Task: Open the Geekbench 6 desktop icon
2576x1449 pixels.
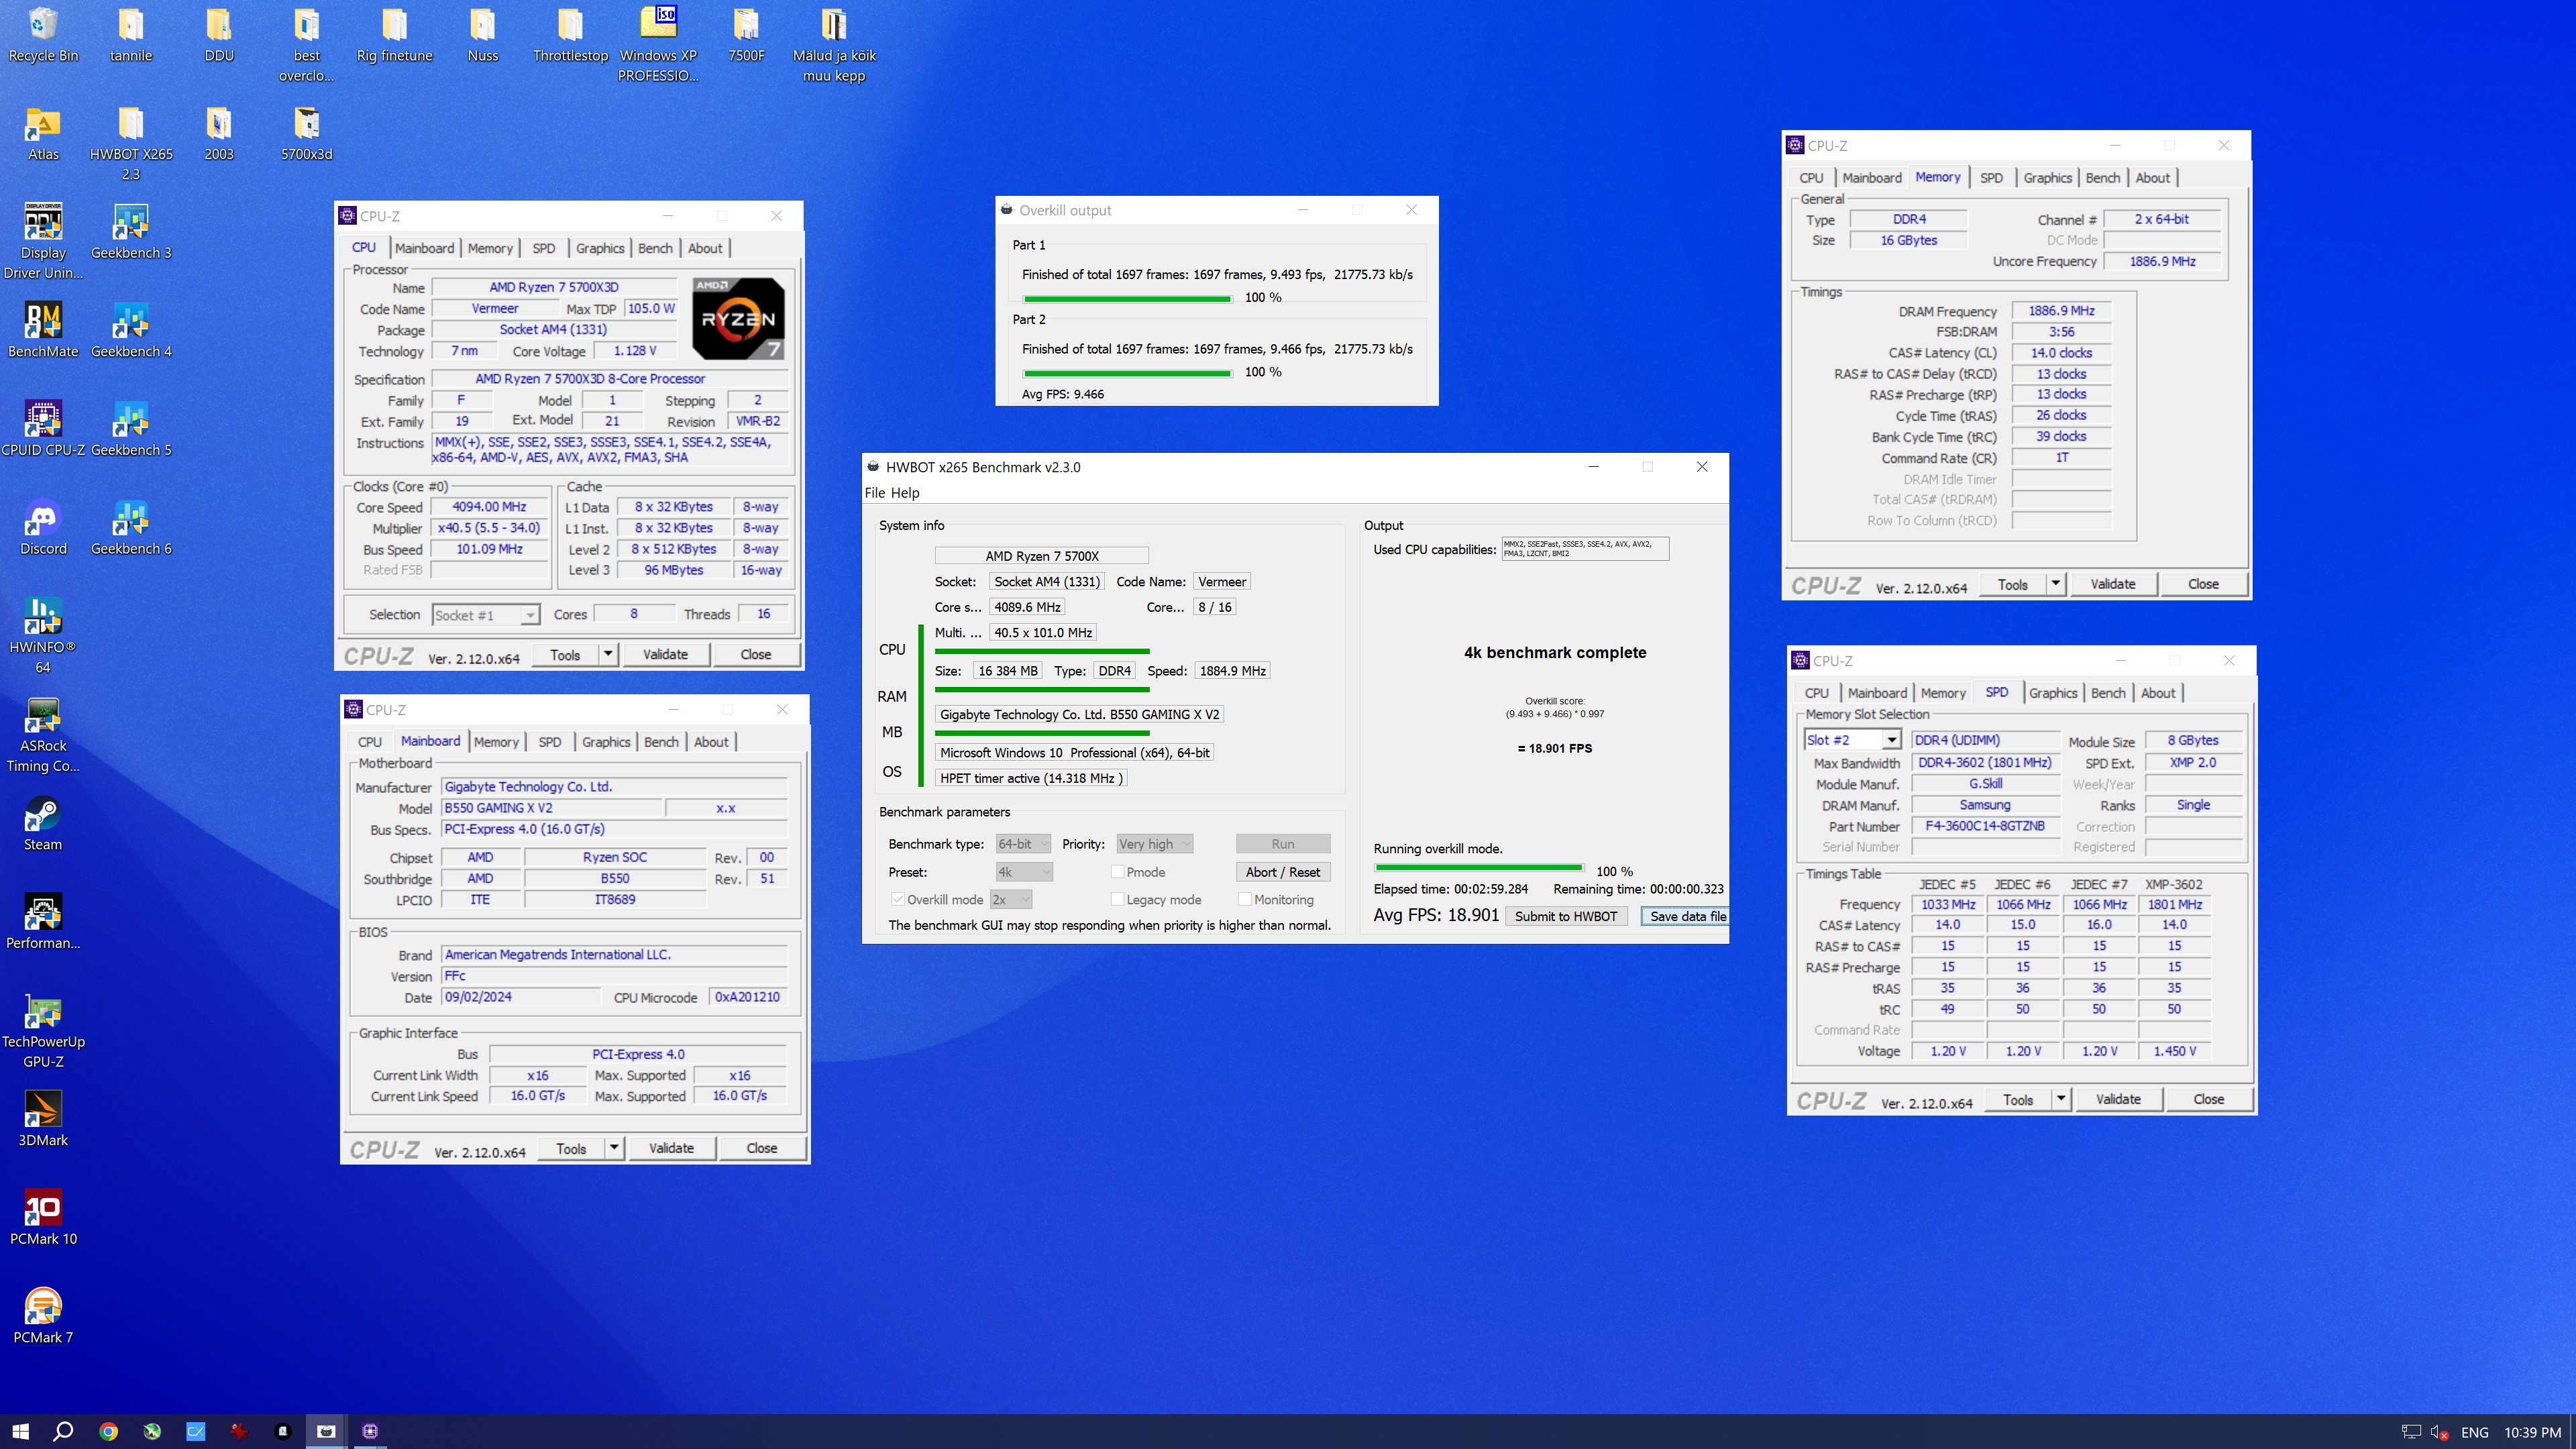Action: pyautogui.click(x=131, y=528)
